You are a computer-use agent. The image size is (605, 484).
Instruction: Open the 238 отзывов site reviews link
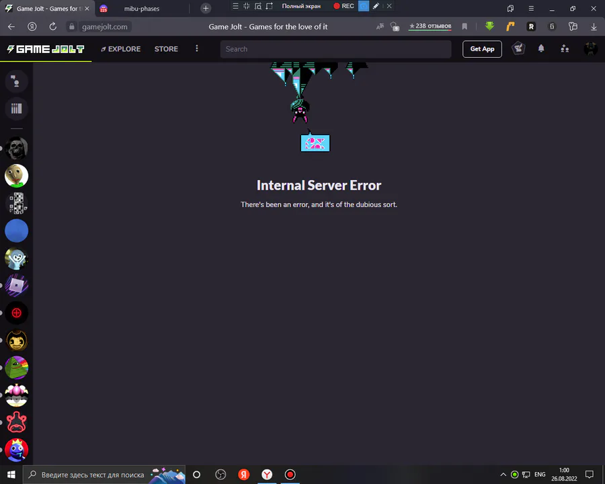(430, 26)
